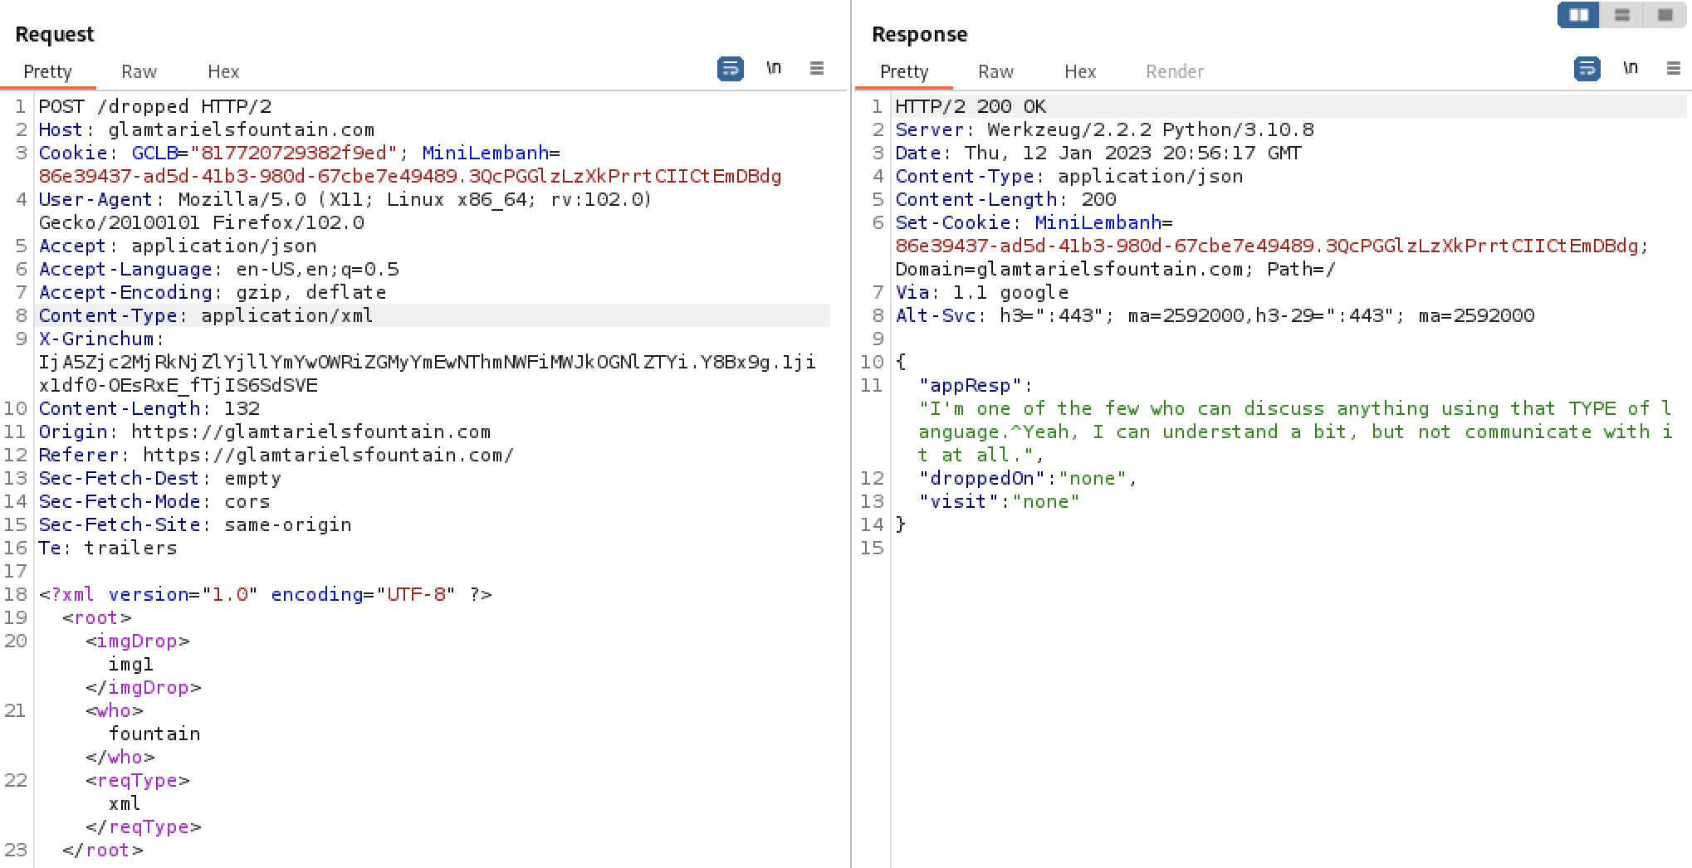This screenshot has height=868, width=1692.
Task: Click the POST /dropped request line
Action: pyautogui.click(x=155, y=107)
